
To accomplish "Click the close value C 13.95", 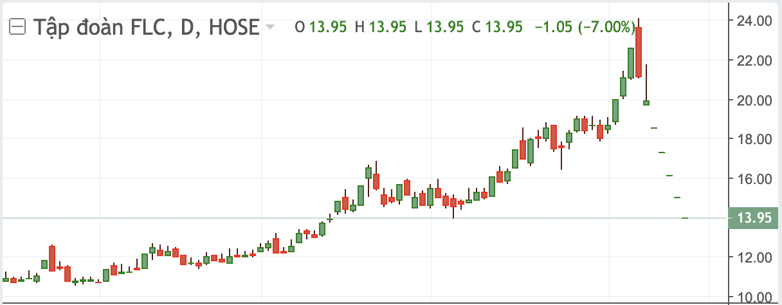I will point(497,27).
